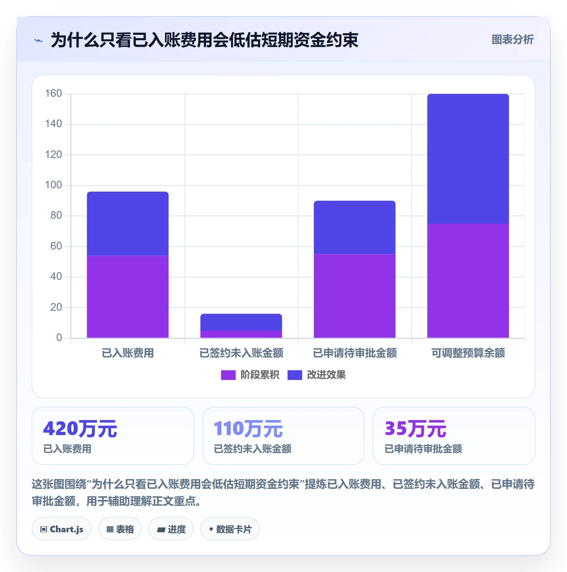Click the 阶段累积 legend label
Image resolution: width=567 pixels, height=572 pixels.
coord(260,375)
